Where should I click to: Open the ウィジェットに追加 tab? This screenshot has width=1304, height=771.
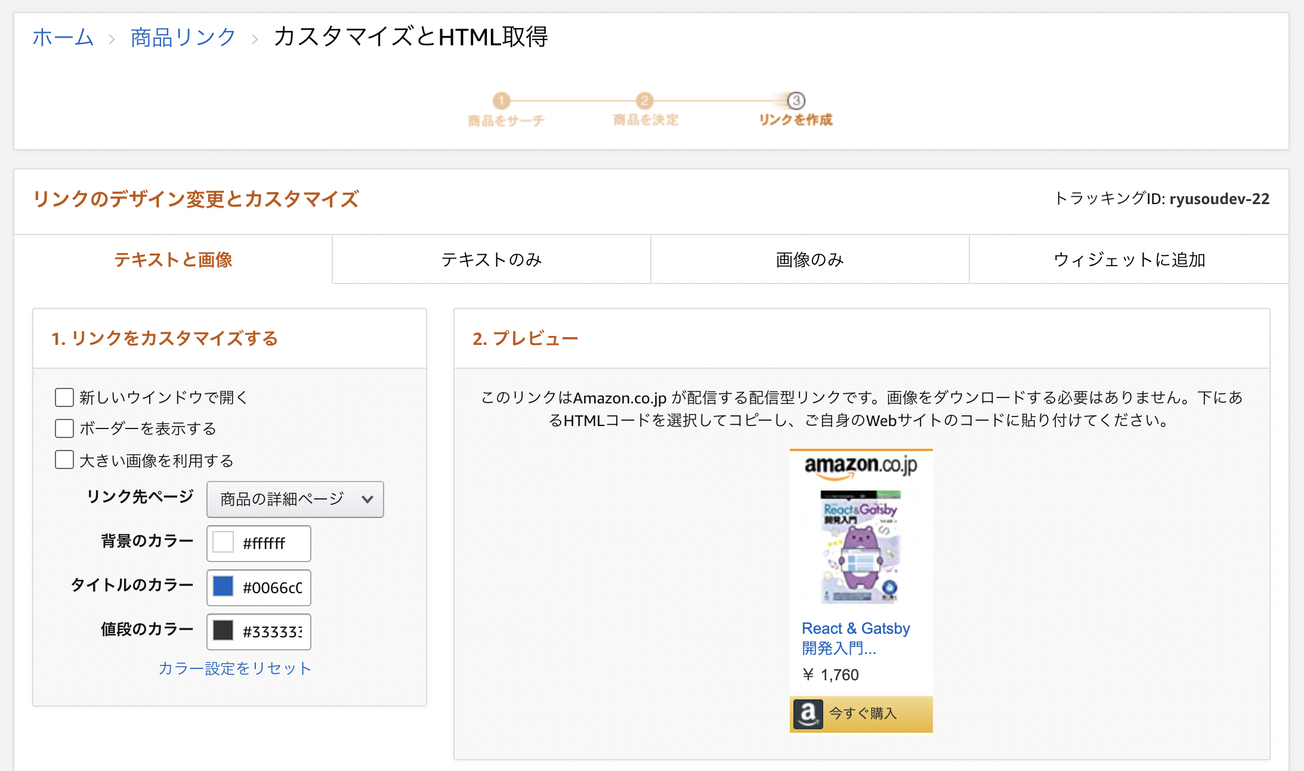click(x=1129, y=260)
